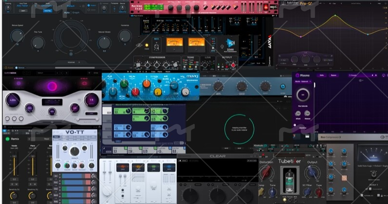Click the pink square button on Bus Compressor

point(344,178)
